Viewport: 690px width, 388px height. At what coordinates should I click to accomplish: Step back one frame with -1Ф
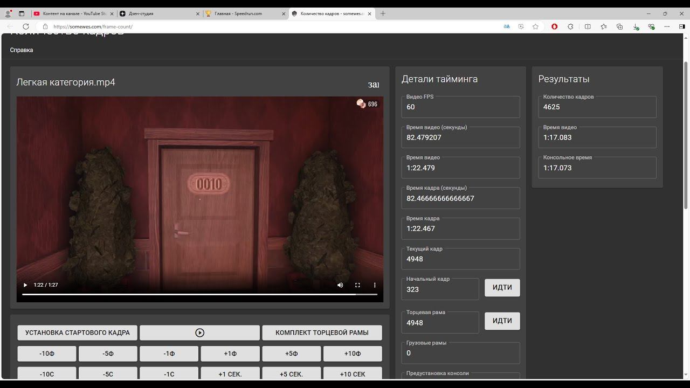pyautogui.click(x=169, y=354)
